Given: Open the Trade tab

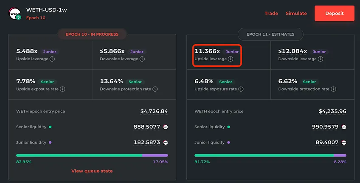Looking at the screenshot, I should tap(271, 13).
